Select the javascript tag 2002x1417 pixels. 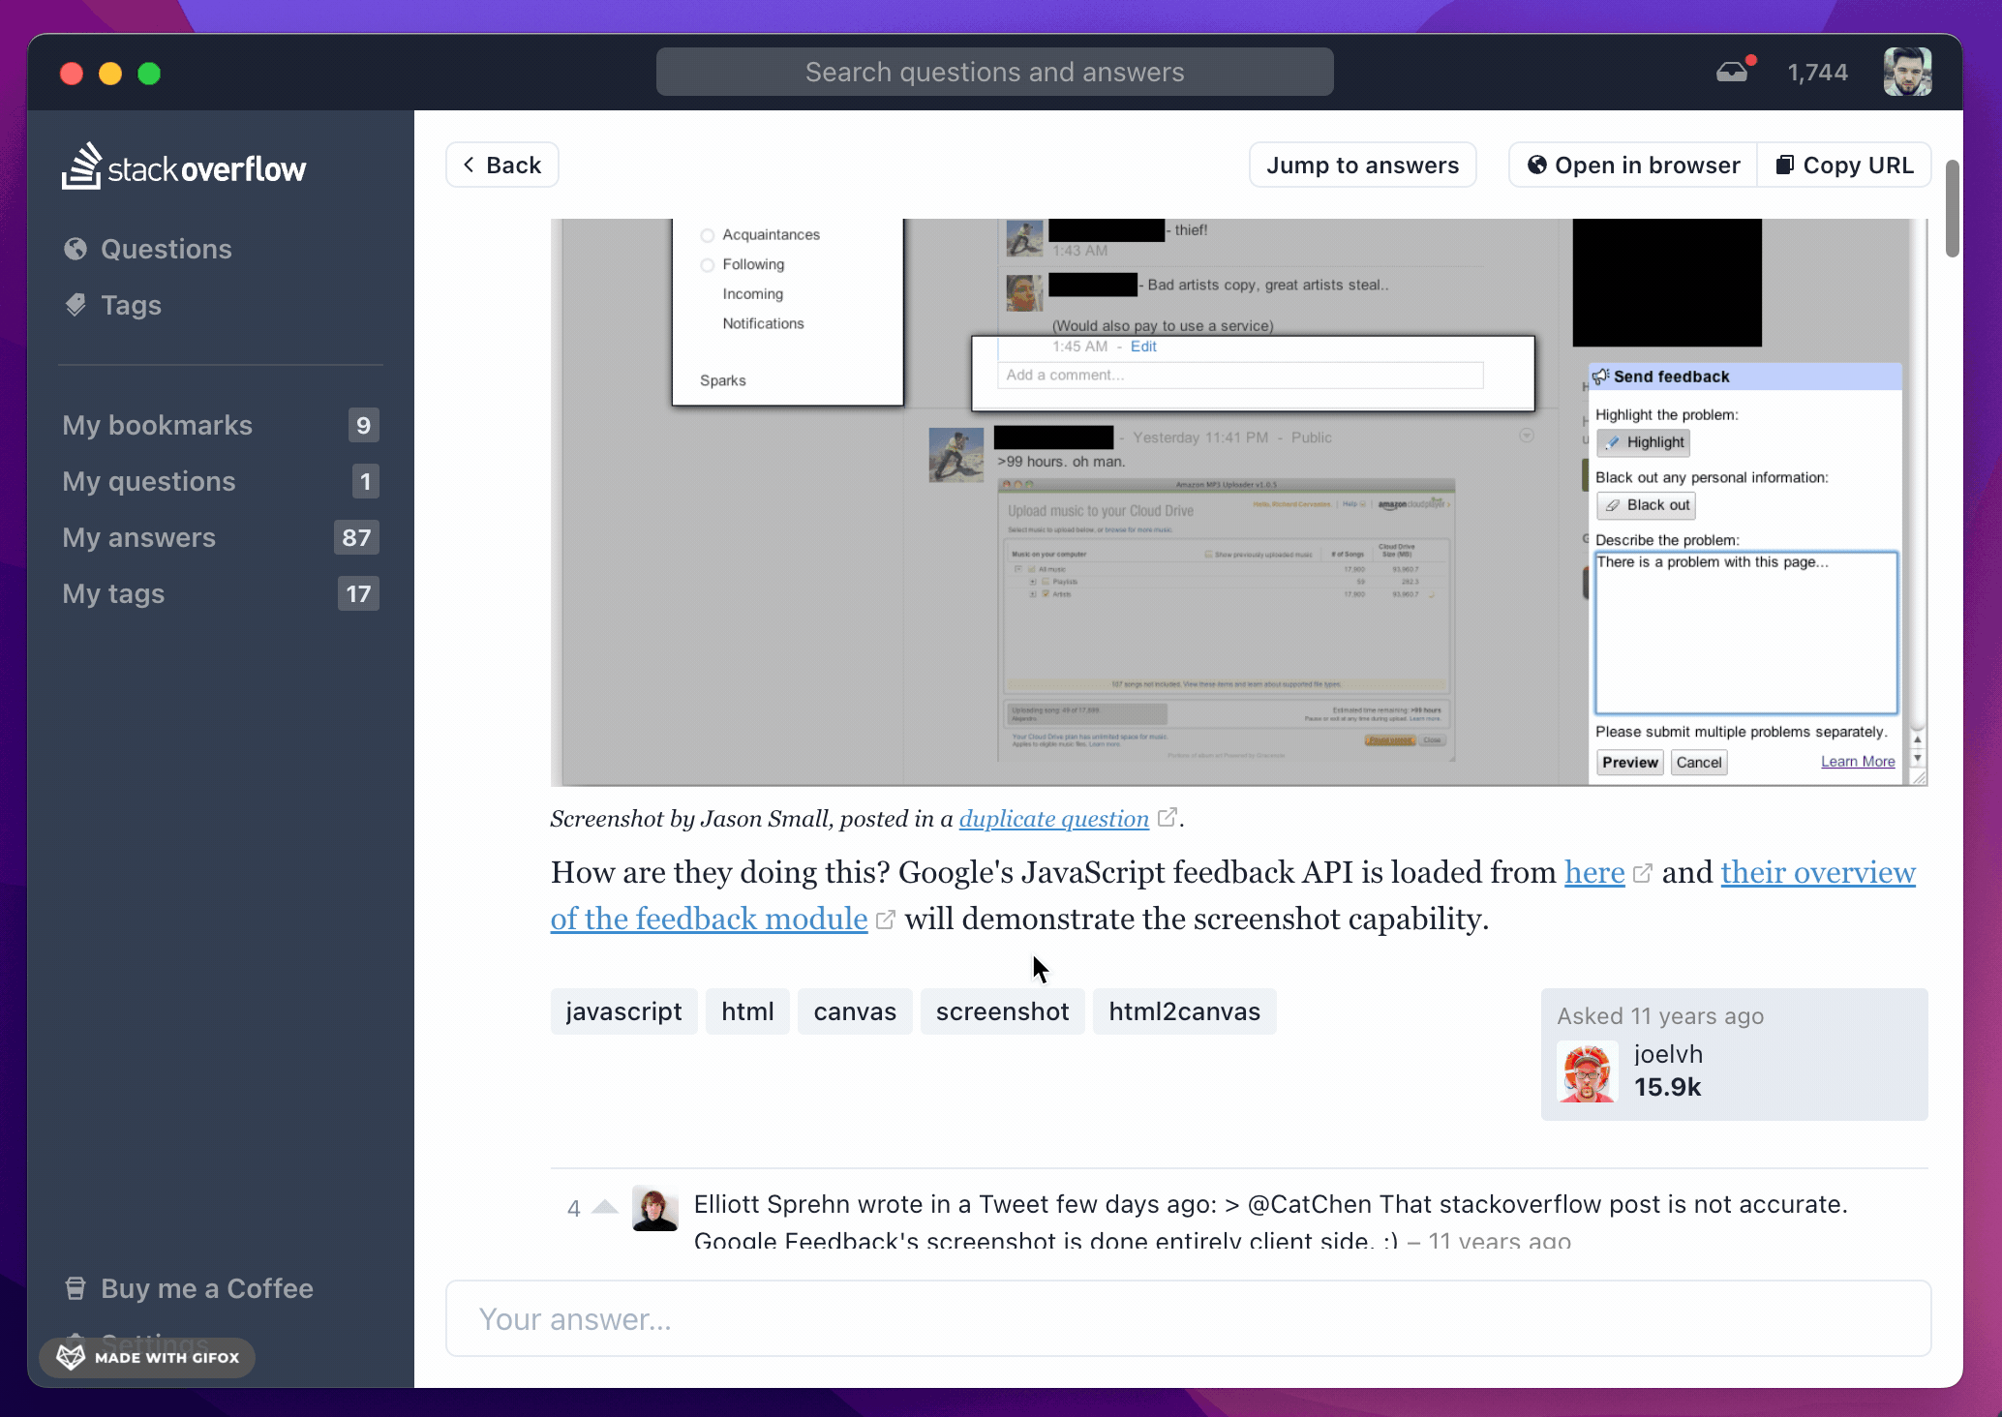point(623,1011)
